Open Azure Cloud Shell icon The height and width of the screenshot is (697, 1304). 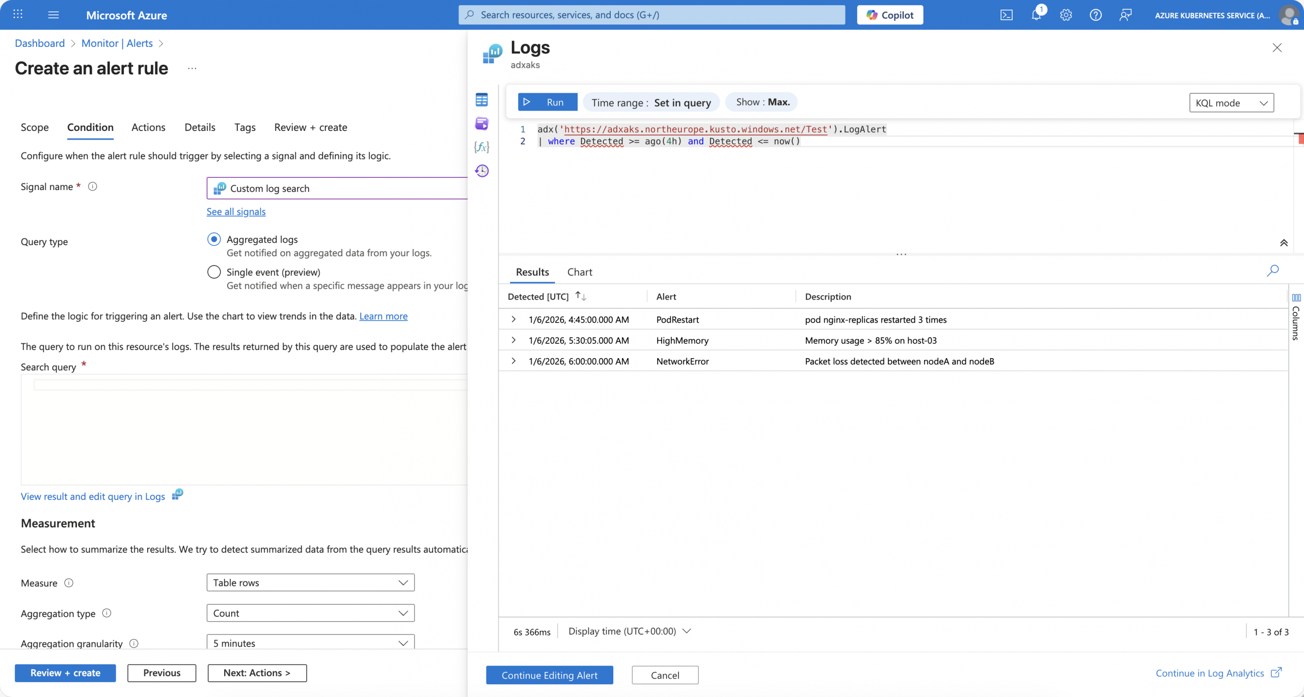[1006, 15]
